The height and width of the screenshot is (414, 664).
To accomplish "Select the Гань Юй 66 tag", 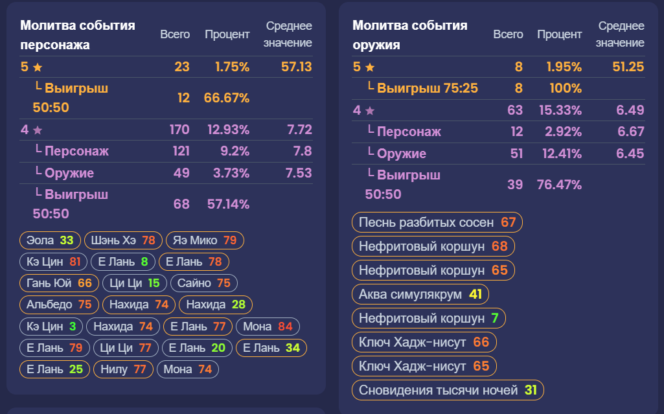I will coord(59,283).
